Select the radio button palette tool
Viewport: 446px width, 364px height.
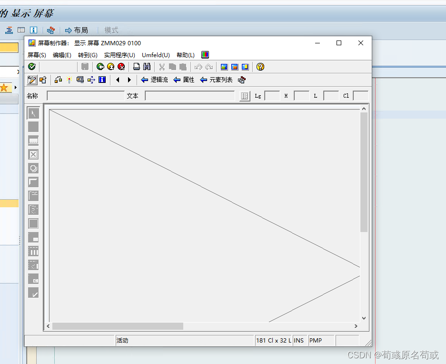click(x=33, y=168)
